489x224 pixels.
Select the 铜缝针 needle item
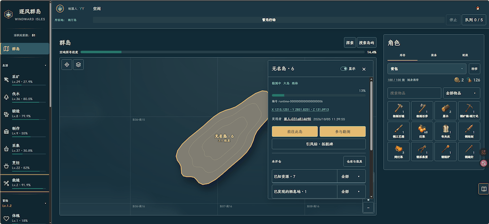coord(469,151)
